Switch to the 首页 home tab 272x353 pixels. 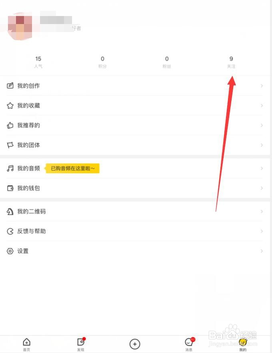click(x=26, y=344)
